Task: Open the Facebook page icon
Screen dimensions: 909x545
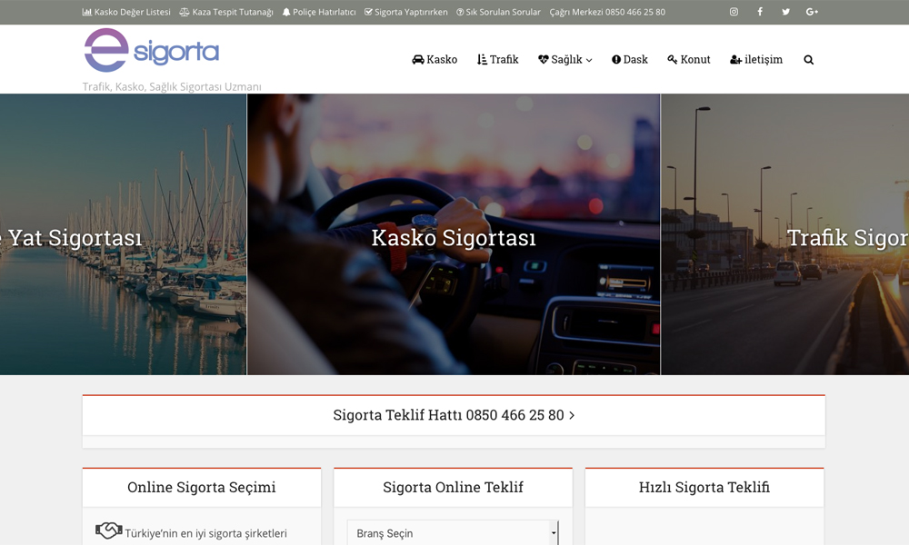Action: click(x=760, y=12)
